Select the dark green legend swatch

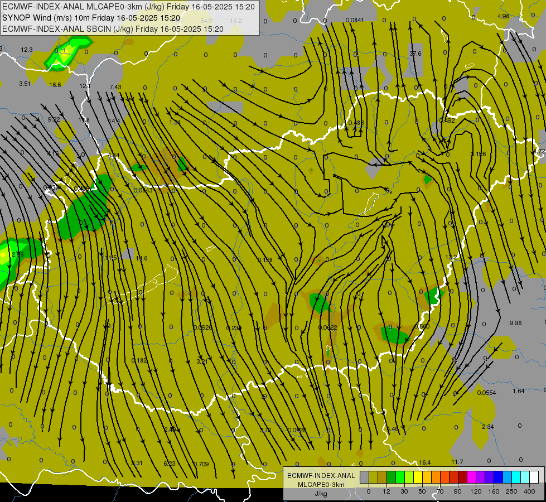391,477
